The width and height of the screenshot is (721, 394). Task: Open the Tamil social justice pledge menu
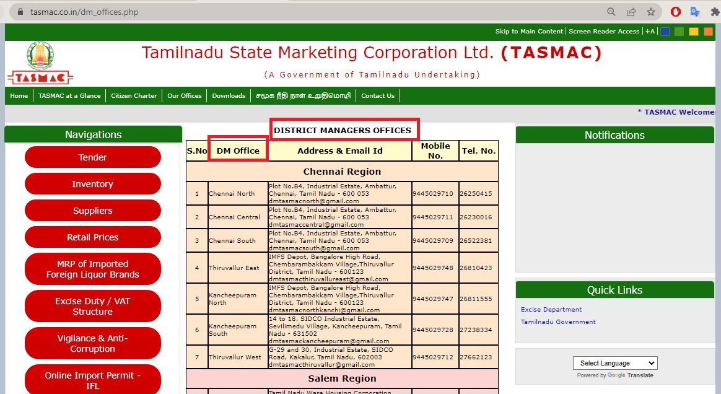click(x=304, y=95)
